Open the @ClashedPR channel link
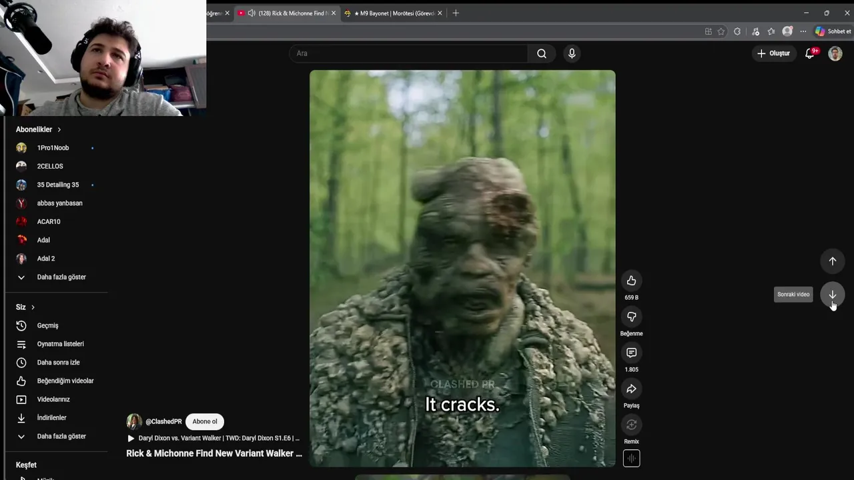This screenshot has height=480, width=854. coord(163,421)
